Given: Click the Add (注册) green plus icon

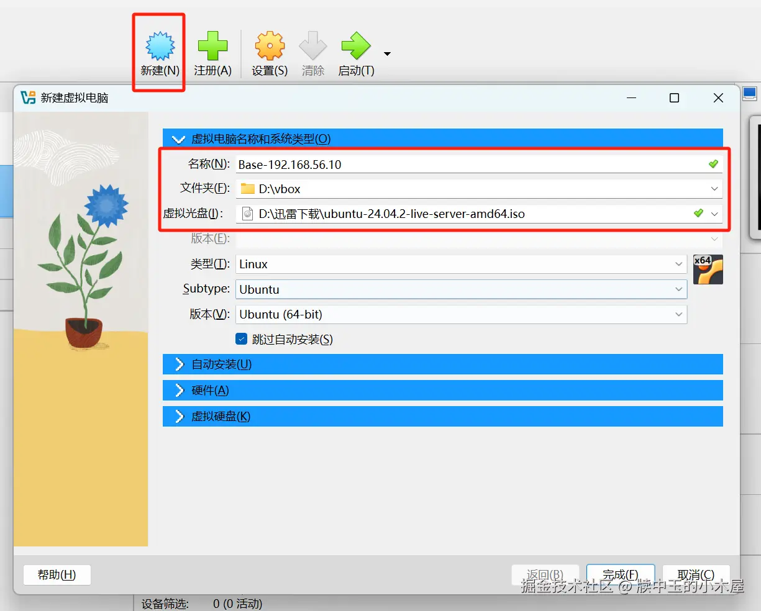Looking at the screenshot, I should [212, 45].
